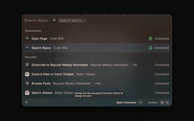Focus the Search Repos main search field
The width and height of the screenshot is (194, 121).
tap(36, 21)
